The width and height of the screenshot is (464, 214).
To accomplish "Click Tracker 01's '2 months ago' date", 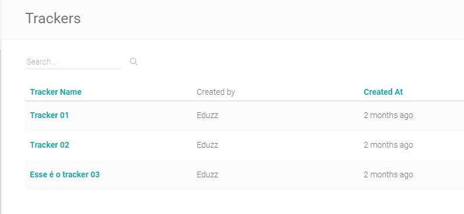I will pos(388,115).
